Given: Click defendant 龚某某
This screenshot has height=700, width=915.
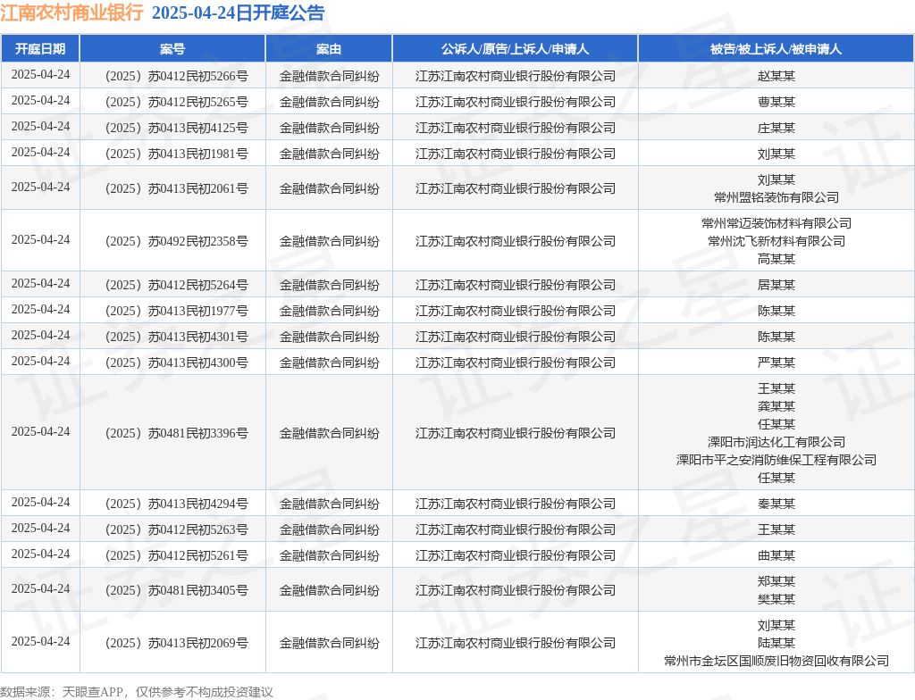Looking at the screenshot, I should pos(776,406).
